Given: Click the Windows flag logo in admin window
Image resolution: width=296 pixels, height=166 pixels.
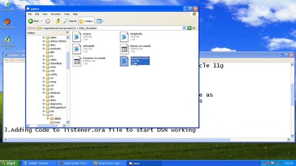Looking at the screenshot, I should coord(194,14).
